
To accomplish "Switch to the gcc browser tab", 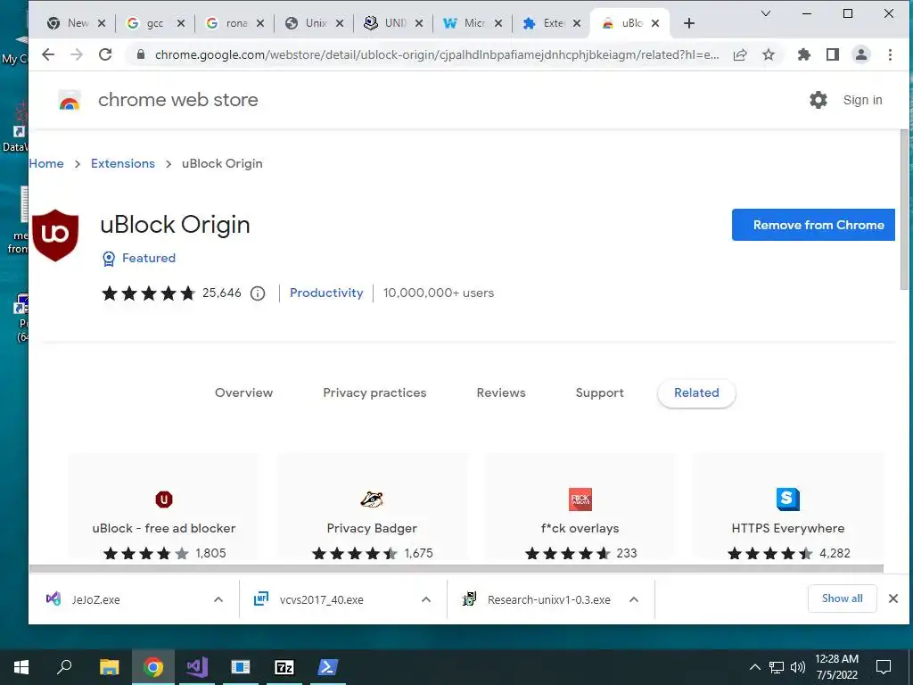I will 155,23.
